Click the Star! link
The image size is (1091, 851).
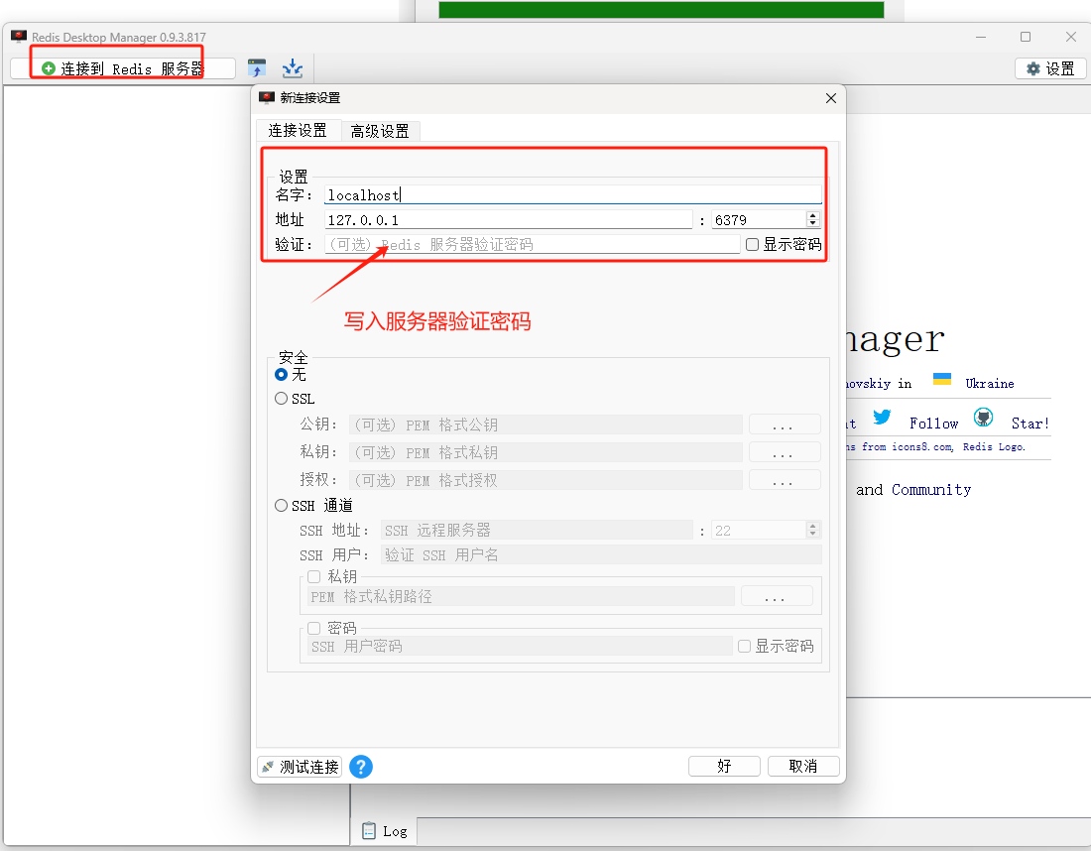point(1030,424)
